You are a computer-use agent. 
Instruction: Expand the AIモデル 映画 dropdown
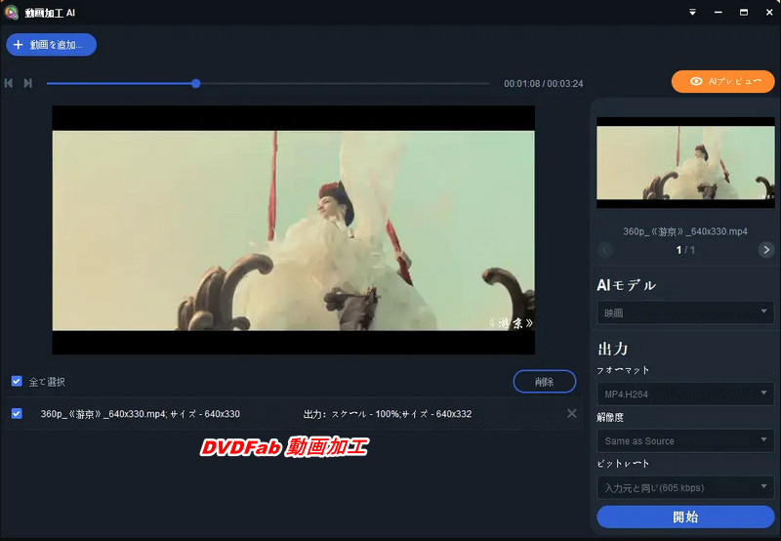685,312
